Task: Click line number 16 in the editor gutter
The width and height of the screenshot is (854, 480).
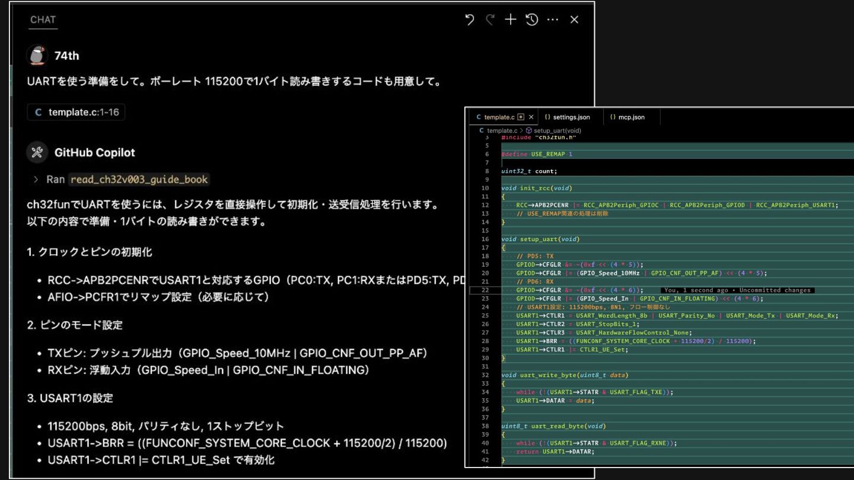Action: [486, 239]
